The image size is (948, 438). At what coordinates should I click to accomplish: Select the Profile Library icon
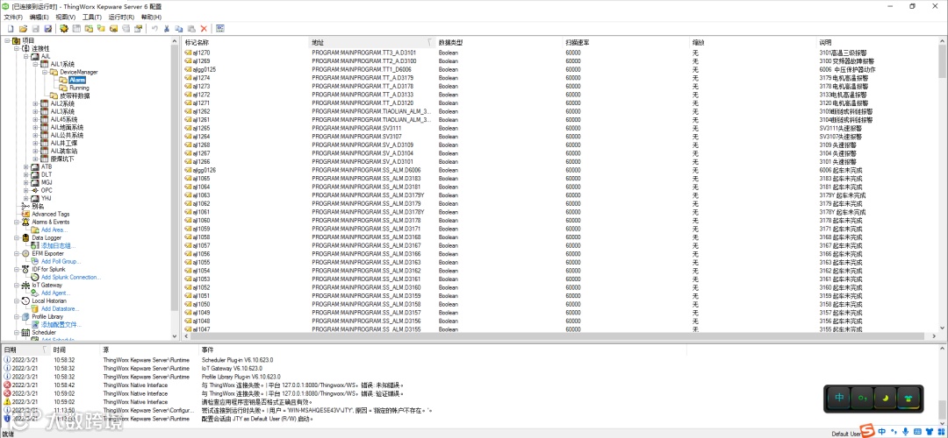coord(25,317)
